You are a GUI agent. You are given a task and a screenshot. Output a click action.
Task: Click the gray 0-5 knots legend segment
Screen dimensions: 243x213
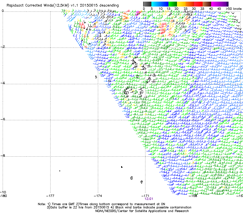click(147, 4)
